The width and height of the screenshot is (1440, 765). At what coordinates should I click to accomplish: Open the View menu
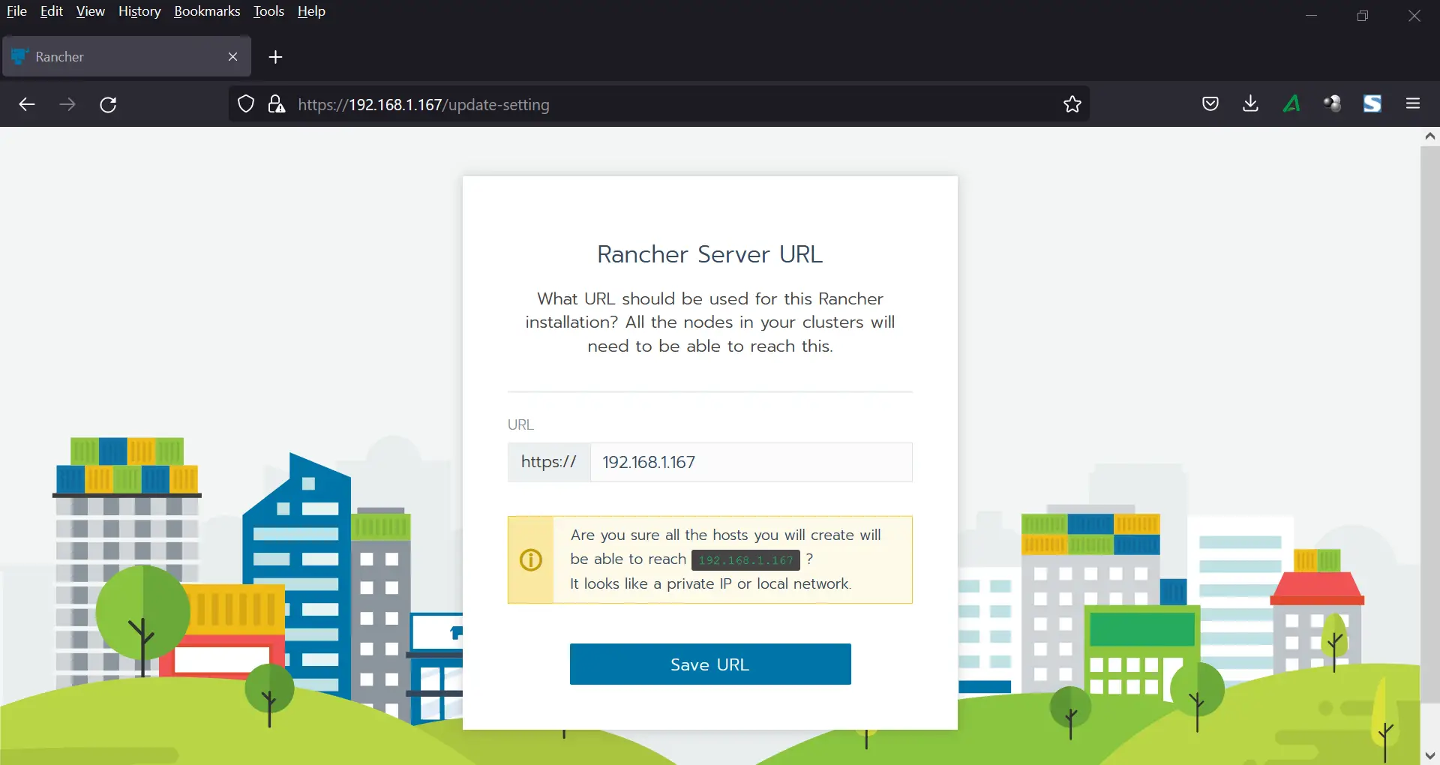tap(90, 11)
